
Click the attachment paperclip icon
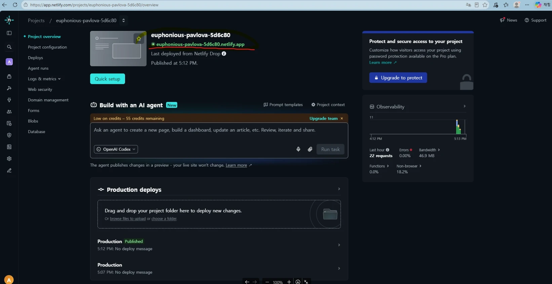click(x=310, y=149)
